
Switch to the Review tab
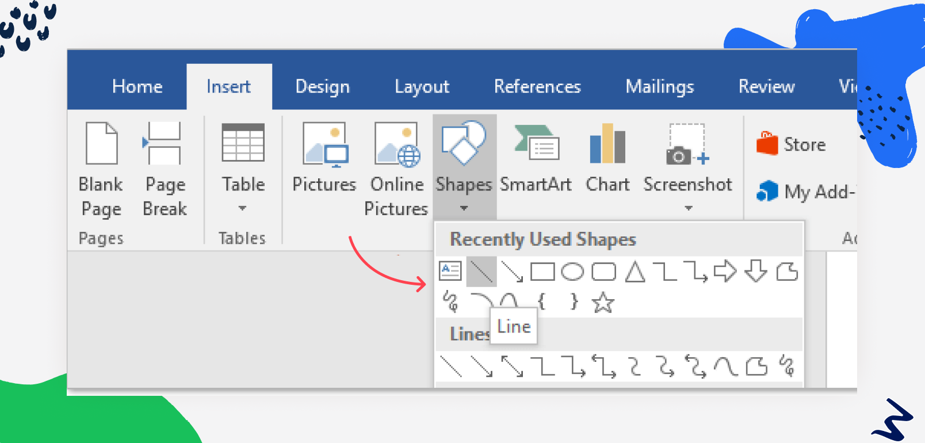pos(766,86)
